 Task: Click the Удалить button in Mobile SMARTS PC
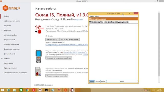coord(97,81)
